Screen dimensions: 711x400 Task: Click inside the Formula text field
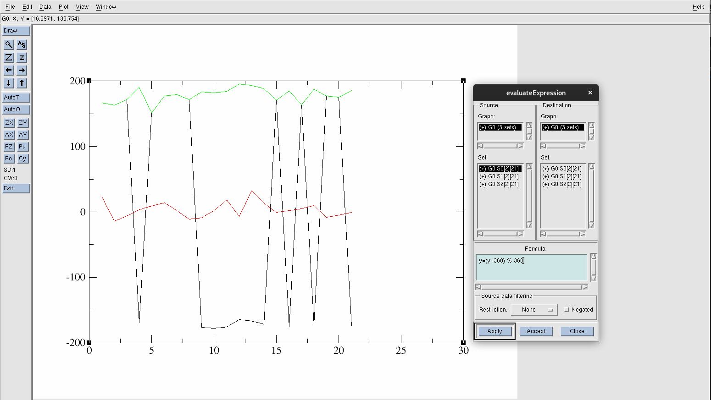[x=531, y=268]
